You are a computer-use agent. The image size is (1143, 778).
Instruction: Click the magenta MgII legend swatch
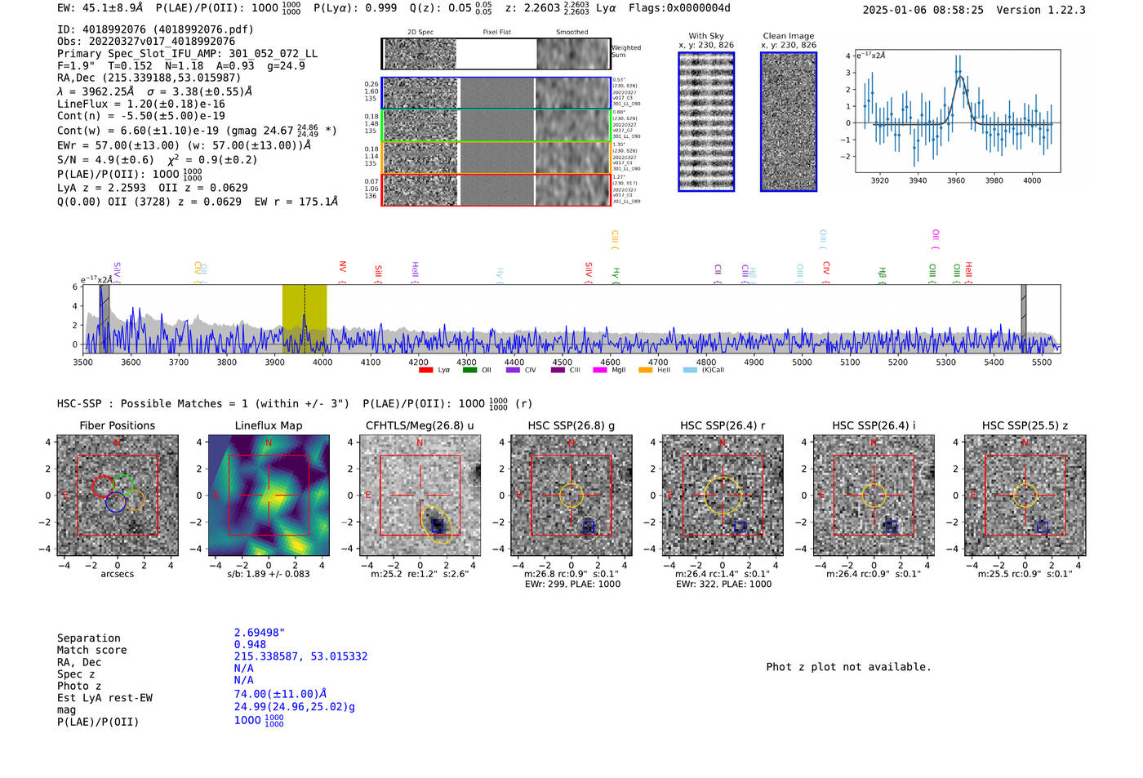pyautogui.click(x=600, y=370)
